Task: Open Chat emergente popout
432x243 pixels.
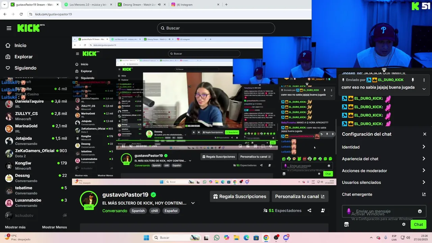Action: (384, 194)
